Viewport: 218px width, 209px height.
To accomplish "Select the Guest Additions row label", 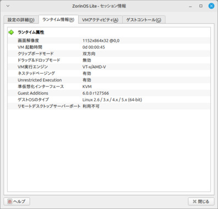I will 33,93.
